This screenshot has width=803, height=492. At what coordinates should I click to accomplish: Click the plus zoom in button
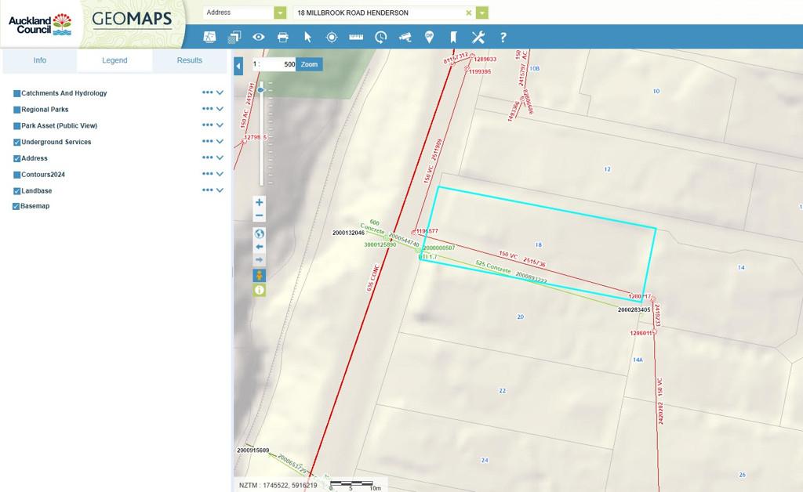pyautogui.click(x=260, y=202)
